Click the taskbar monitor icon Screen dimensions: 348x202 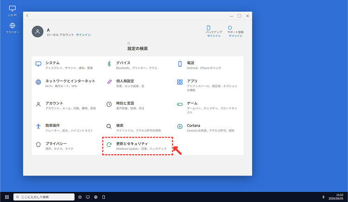(x=88, y=197)
